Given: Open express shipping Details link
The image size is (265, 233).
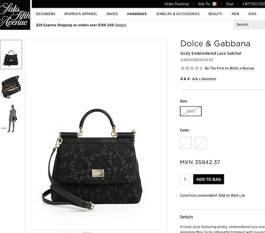Looking at the screenshot, I should 121,25.
